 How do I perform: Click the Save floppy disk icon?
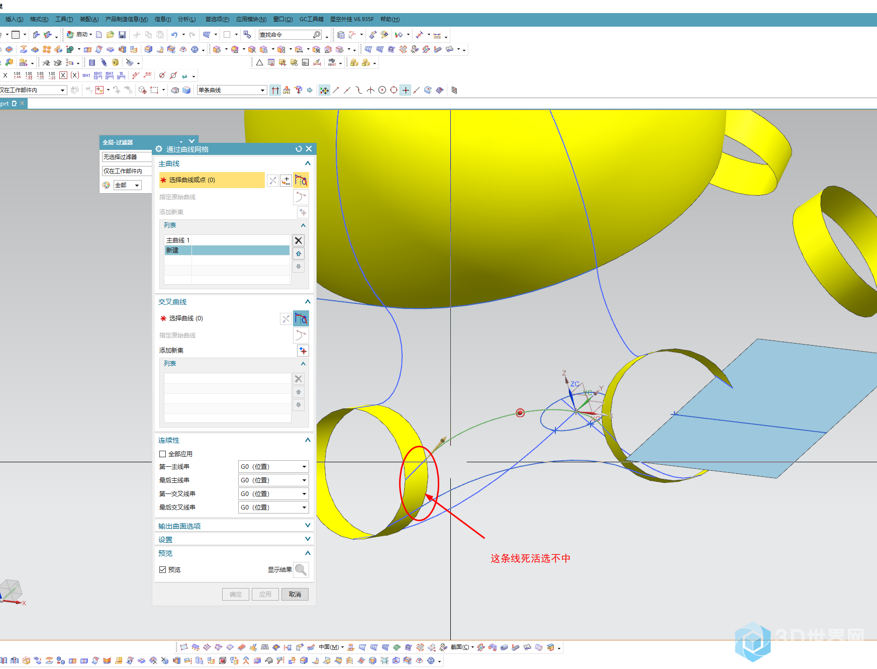tap(122, 35)
